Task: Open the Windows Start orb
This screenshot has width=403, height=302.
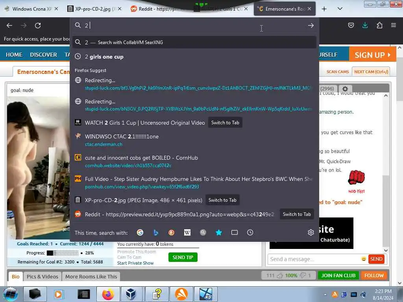Action: 11,294
